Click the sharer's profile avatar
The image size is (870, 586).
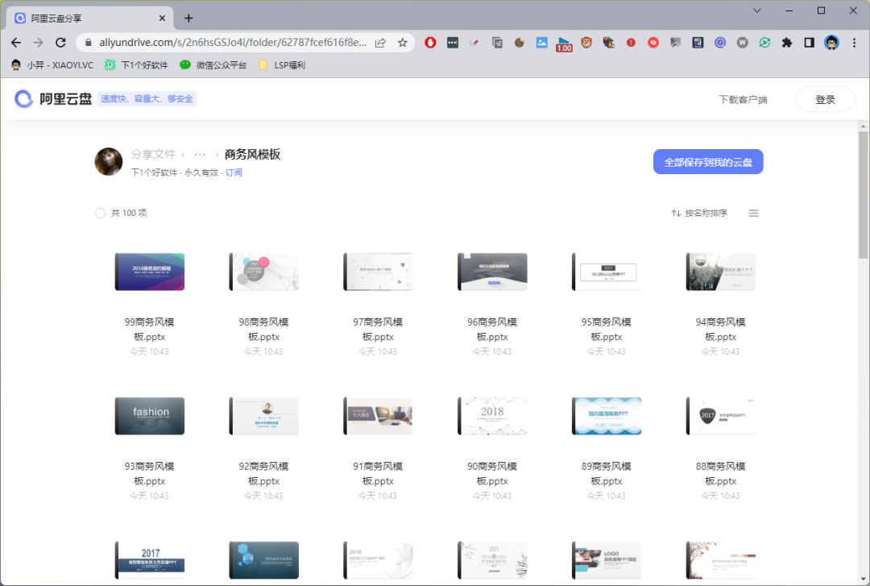tap(109, 162)
